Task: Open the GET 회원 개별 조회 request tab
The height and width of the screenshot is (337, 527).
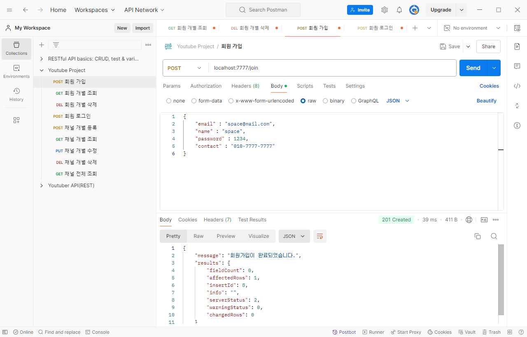Action: [188, 28]
